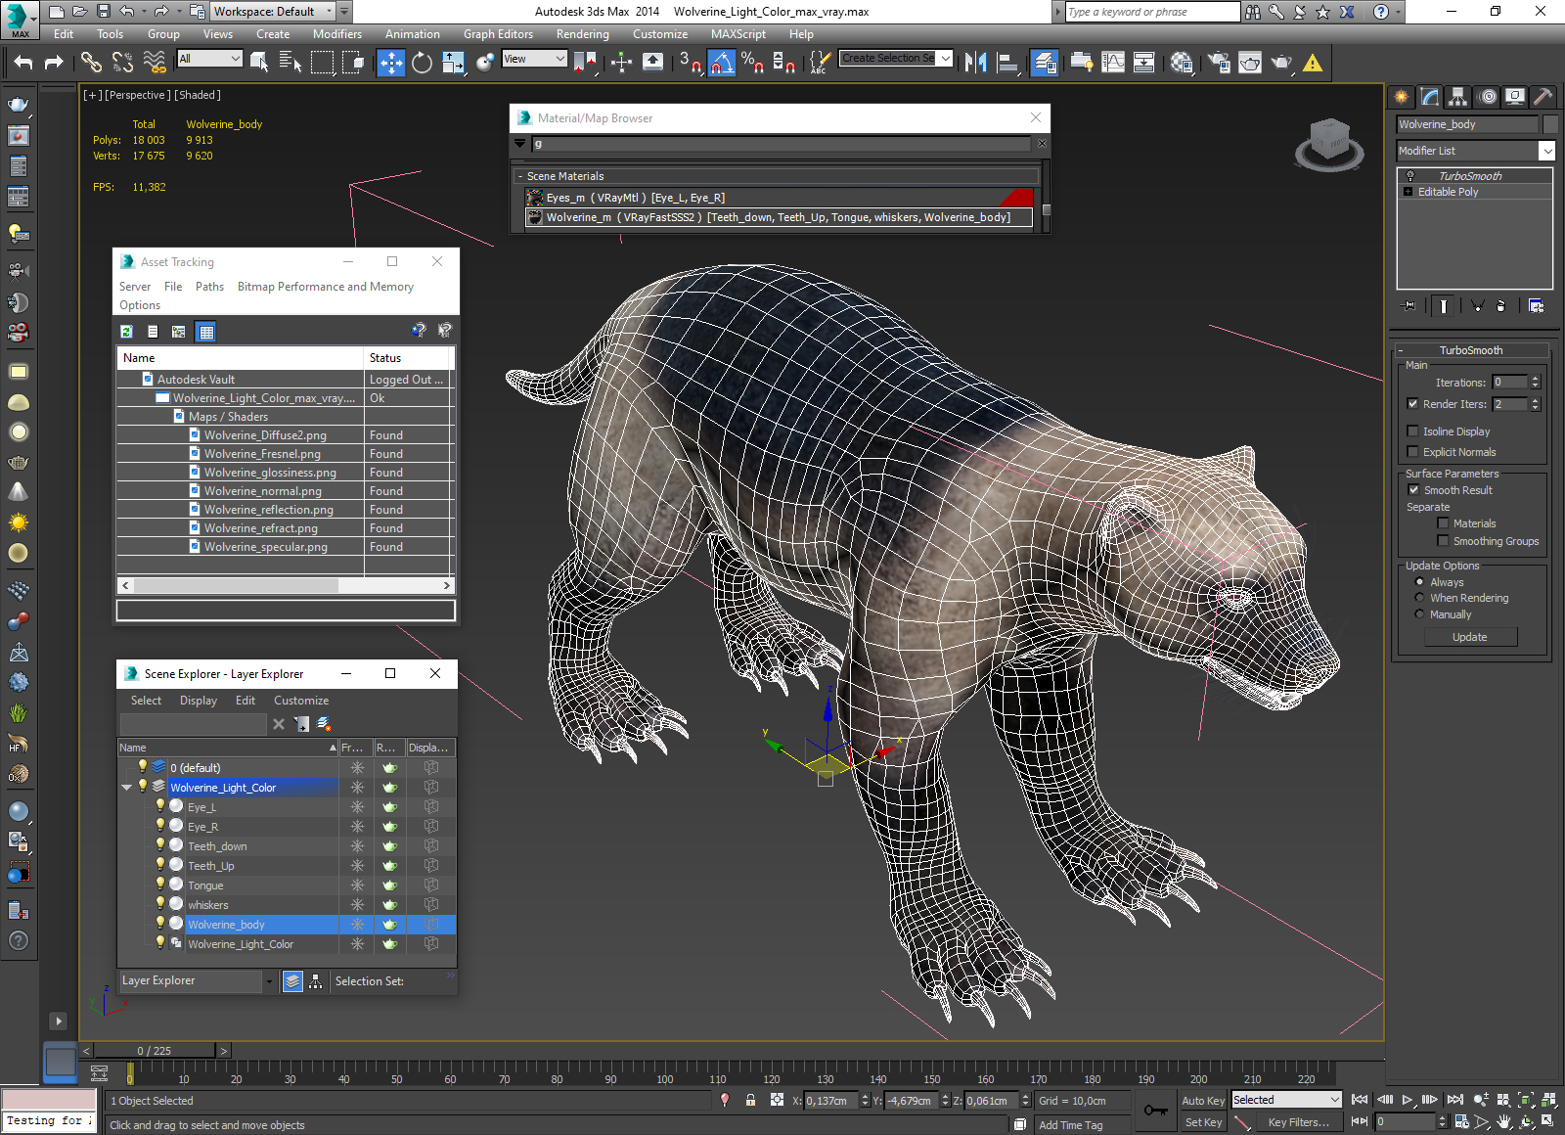The height and width of the screenshot is (1135, 1565).
Task: Click the time slider 0 / 225 handle
Action: pos(154,1051)
